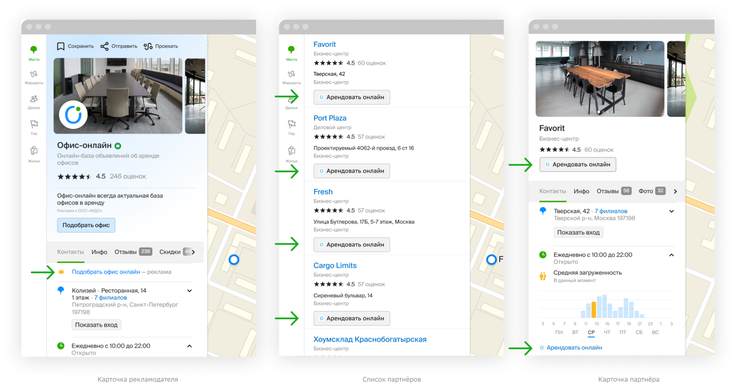Show more tabs arrow after Скидки
This screenshot has height=385, width=736.
click(193, 252)
